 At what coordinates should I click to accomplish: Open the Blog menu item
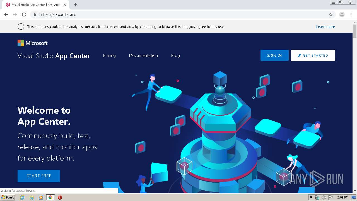(175, 56)
